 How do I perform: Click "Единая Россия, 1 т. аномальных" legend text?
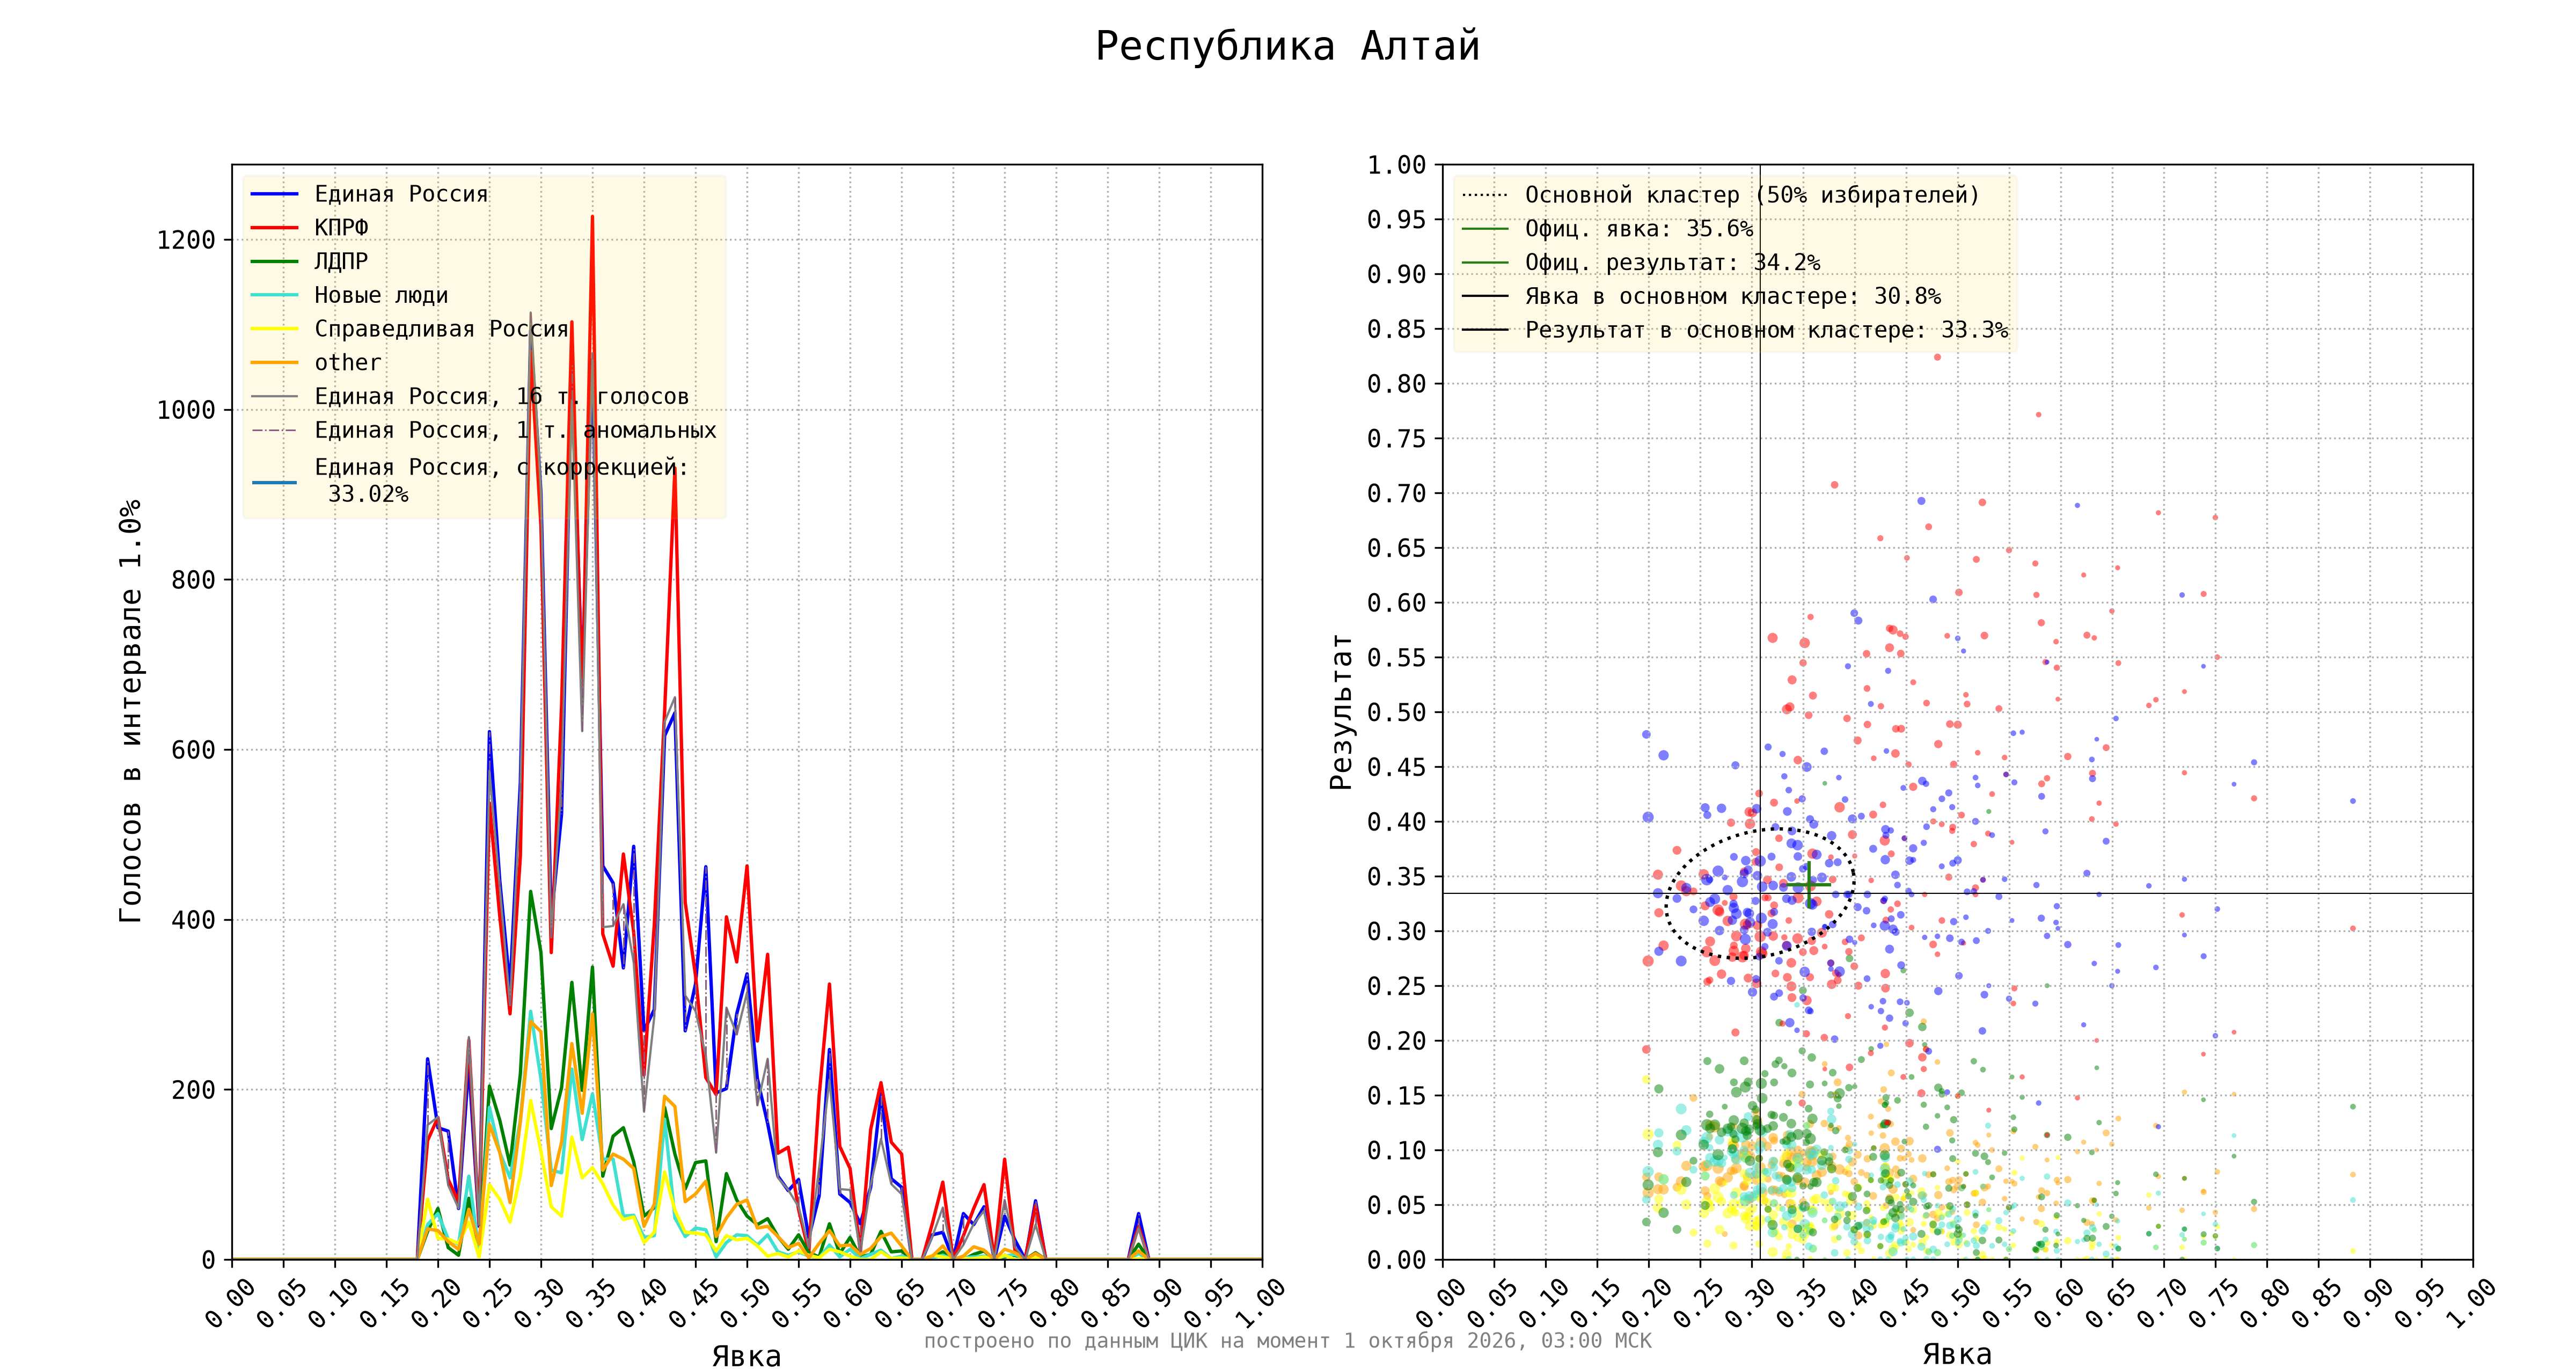point(515,431)
